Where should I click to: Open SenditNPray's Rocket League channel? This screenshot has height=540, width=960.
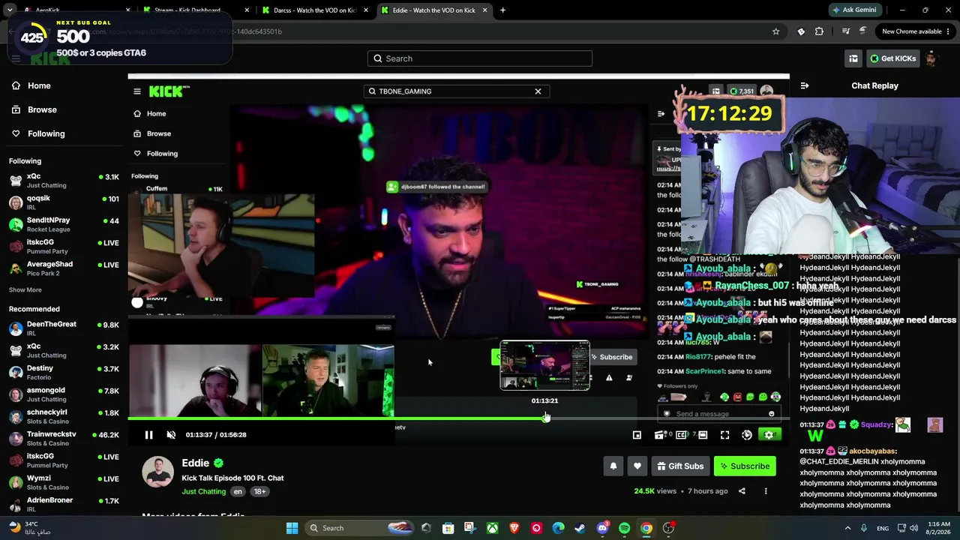click(x=64, y=224)
